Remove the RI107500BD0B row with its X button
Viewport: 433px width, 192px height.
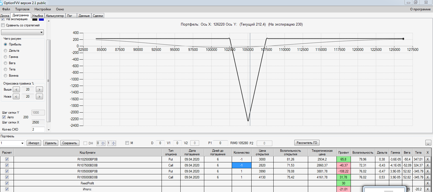click(428, 165)
